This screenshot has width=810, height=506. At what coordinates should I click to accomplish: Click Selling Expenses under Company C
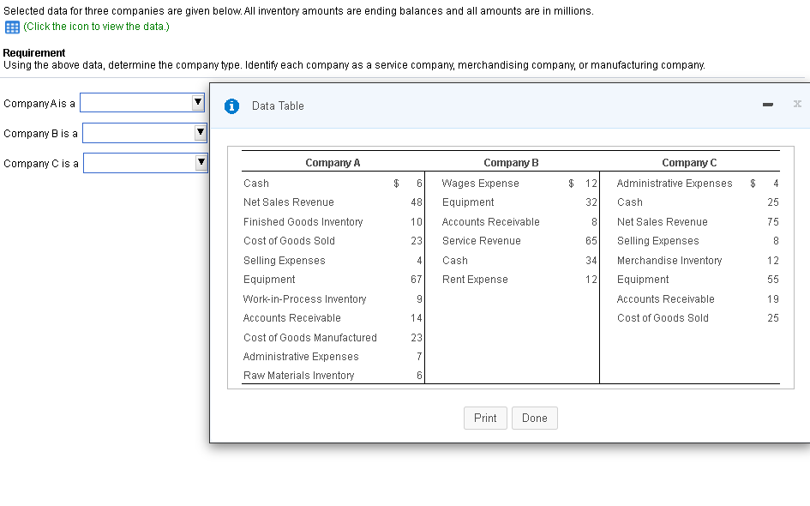tap(657, 241)
